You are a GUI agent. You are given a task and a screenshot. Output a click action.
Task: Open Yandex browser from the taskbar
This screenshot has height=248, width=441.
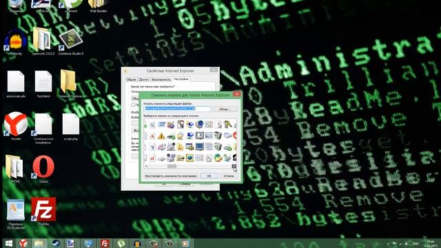[23, 243]
